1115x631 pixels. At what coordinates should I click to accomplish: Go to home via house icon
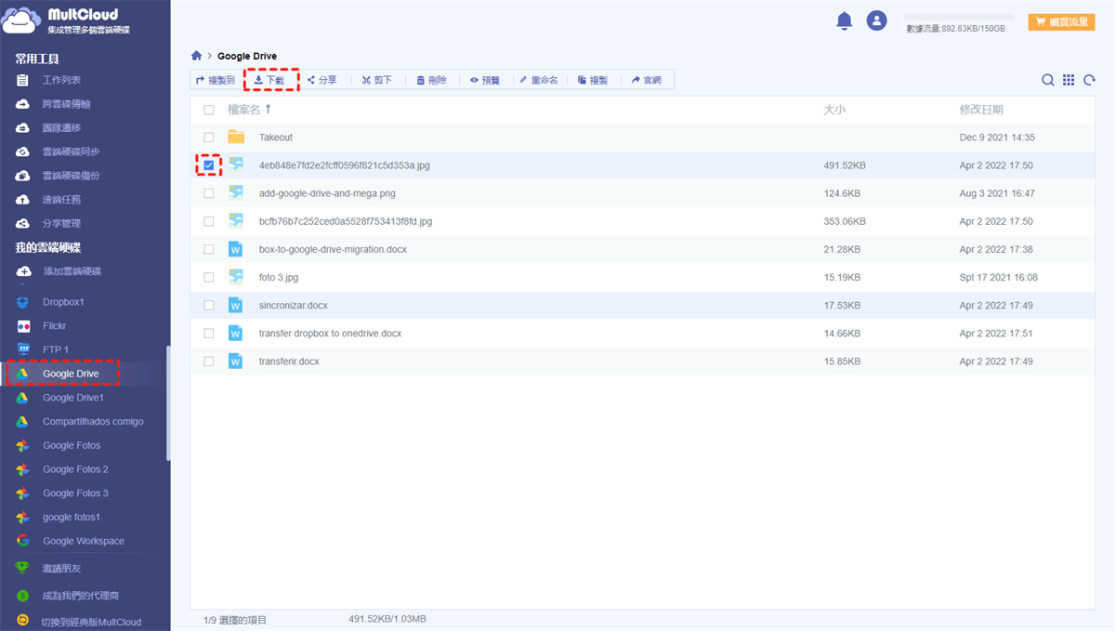(x=196, y=56)
